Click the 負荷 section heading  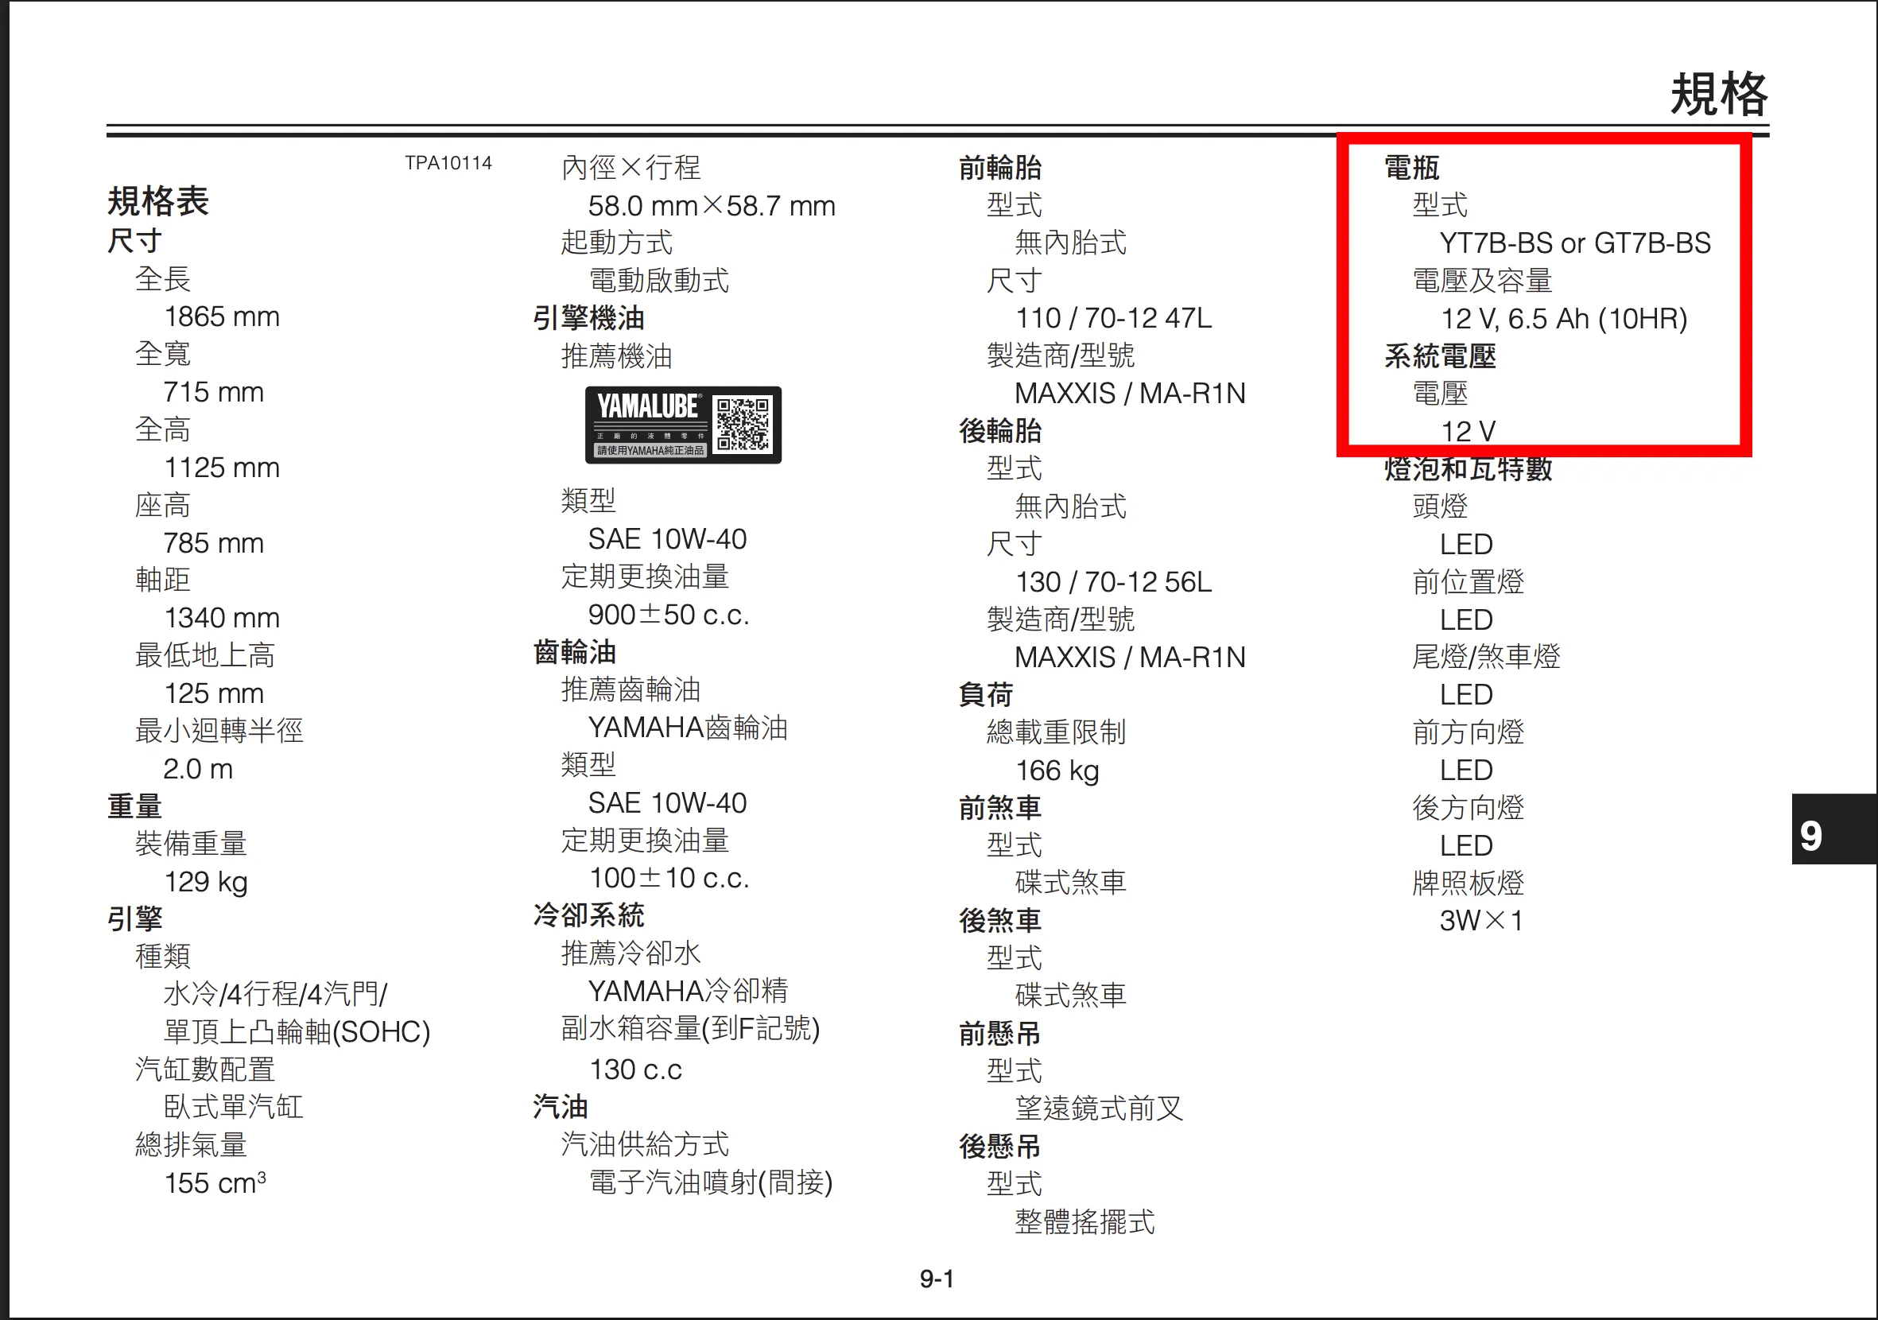click(x=987, y=694)
